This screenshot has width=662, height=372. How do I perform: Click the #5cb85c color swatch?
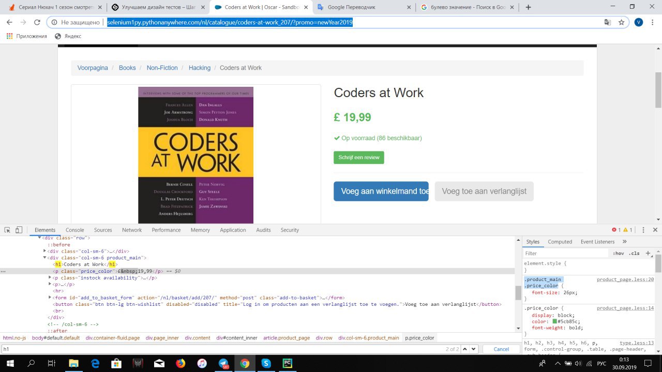[555, 321]
